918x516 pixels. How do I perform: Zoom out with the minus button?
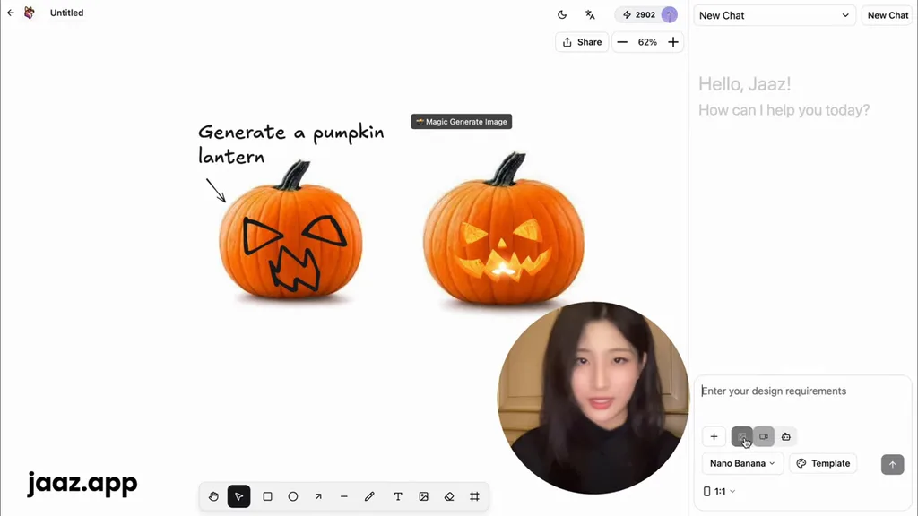pos(622,42)
